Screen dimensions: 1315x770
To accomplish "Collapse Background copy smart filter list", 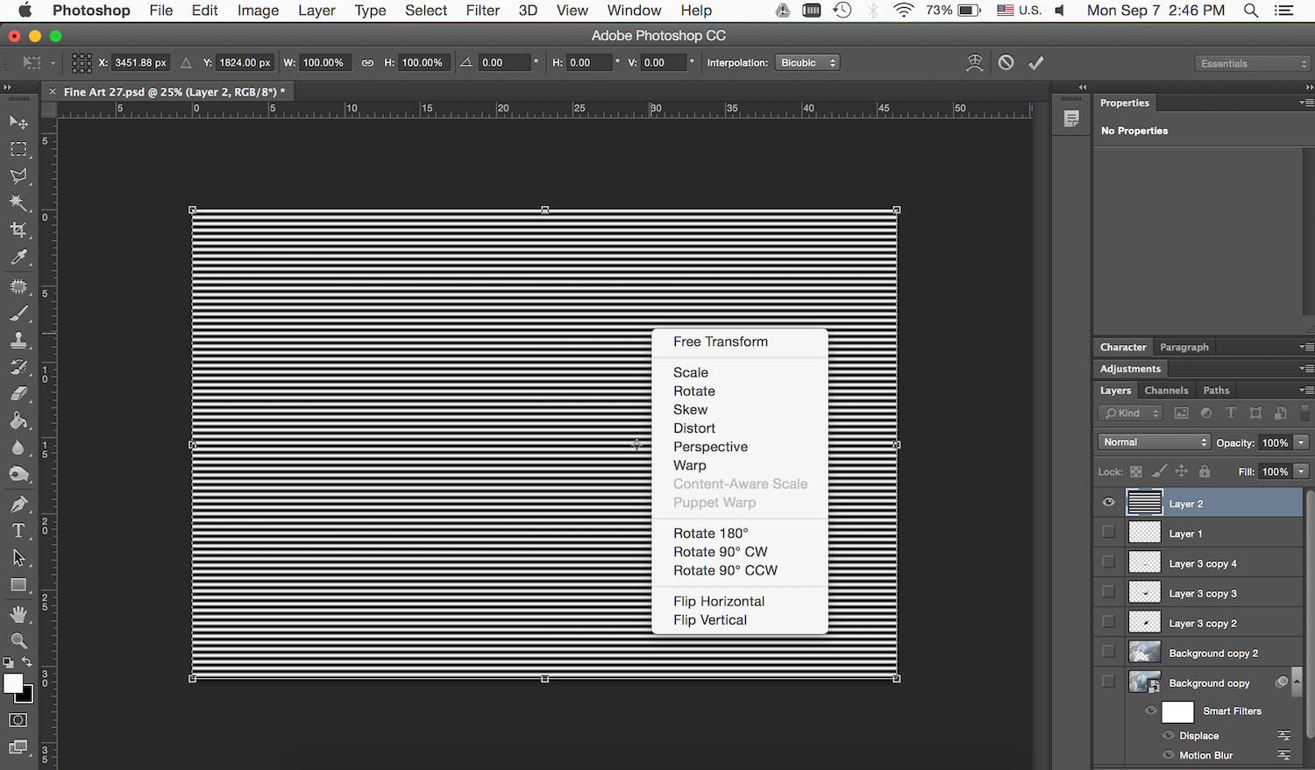I will (x=1297, y=682).
